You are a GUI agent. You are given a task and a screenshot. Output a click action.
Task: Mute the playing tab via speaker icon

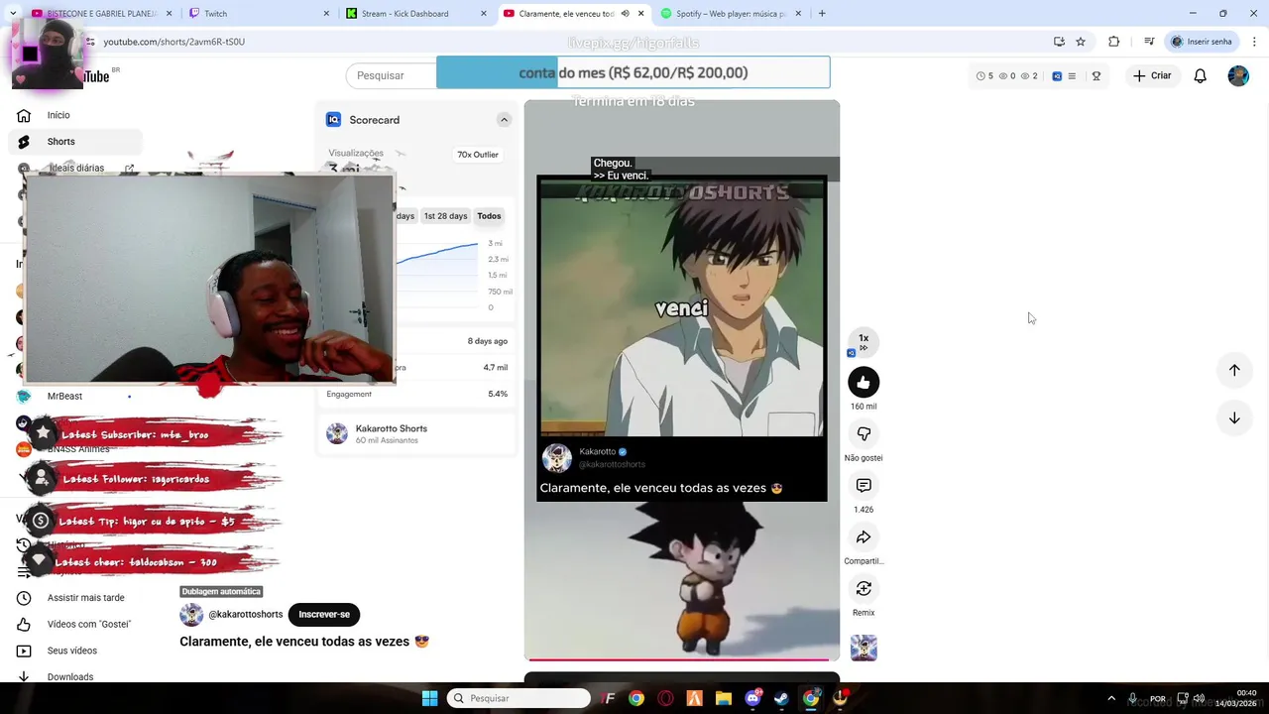[625, 13]
